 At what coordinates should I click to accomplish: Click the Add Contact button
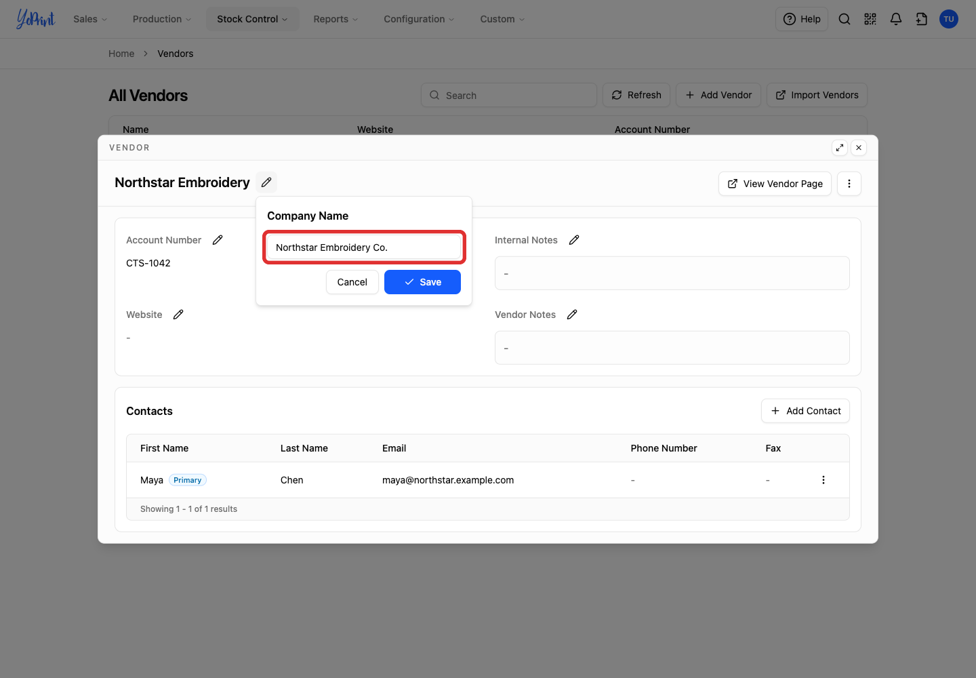(x=805, y=411)
